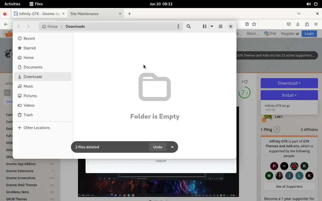Click the heart like icon
The width and height of the screenshot is (322, 201).
pos(246,82)
